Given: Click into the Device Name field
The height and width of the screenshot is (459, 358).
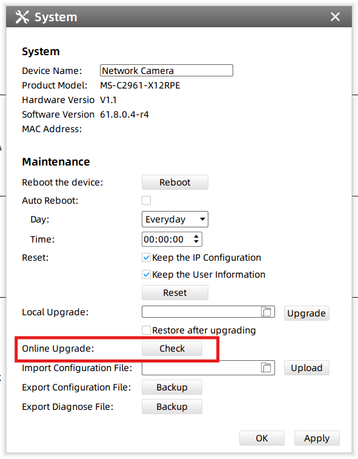Looking at the screenshot, I should tap(167, 70).
